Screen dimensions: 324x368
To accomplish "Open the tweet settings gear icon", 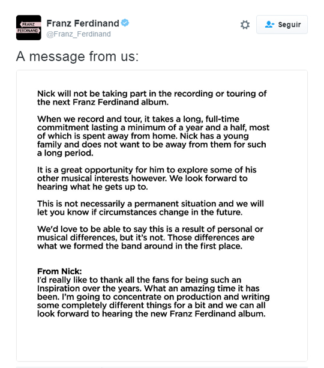I will click(245, 25).
